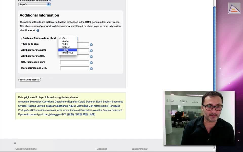The image size is (243, 152).
Task: Click the up-arrow icon in the footer
Action: (x=15, y=143)
